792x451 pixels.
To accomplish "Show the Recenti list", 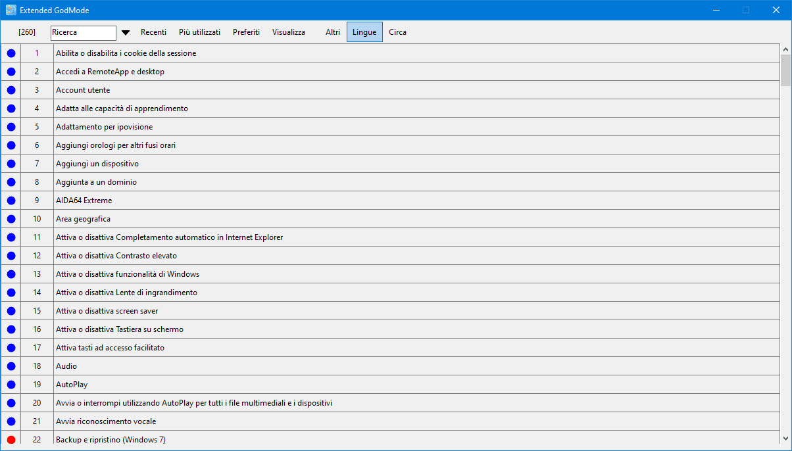I will (x=153, y=32).
